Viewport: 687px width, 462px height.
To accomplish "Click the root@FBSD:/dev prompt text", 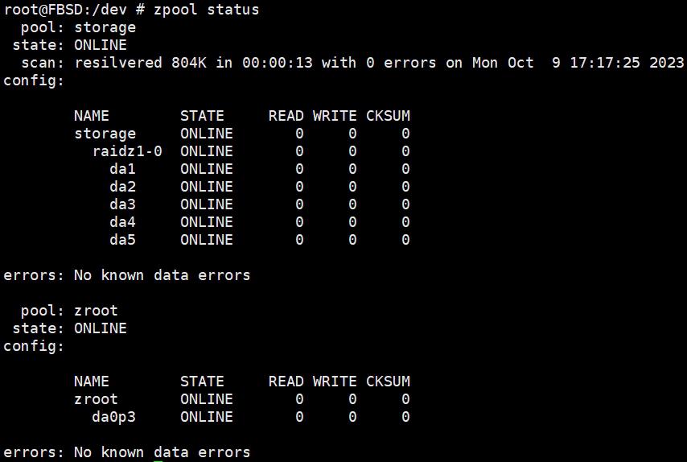I will point(65,10).
